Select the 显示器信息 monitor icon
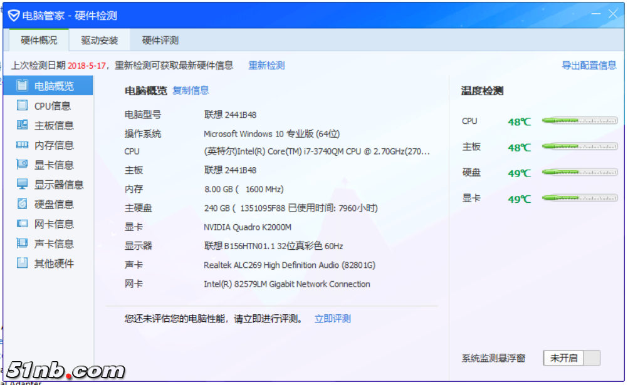The width and height of the screenshot is (628, 385). [23, 185]
